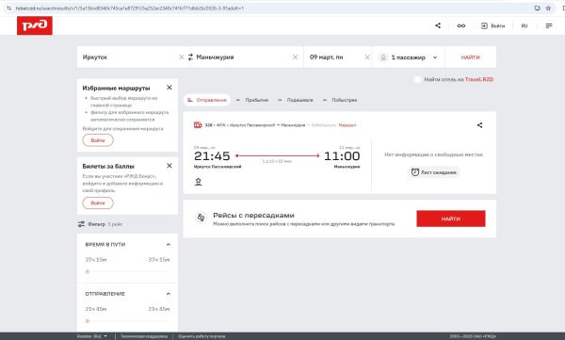Clear the Маньчжурия destination field
565x340 pixels.
pos(295,57)
